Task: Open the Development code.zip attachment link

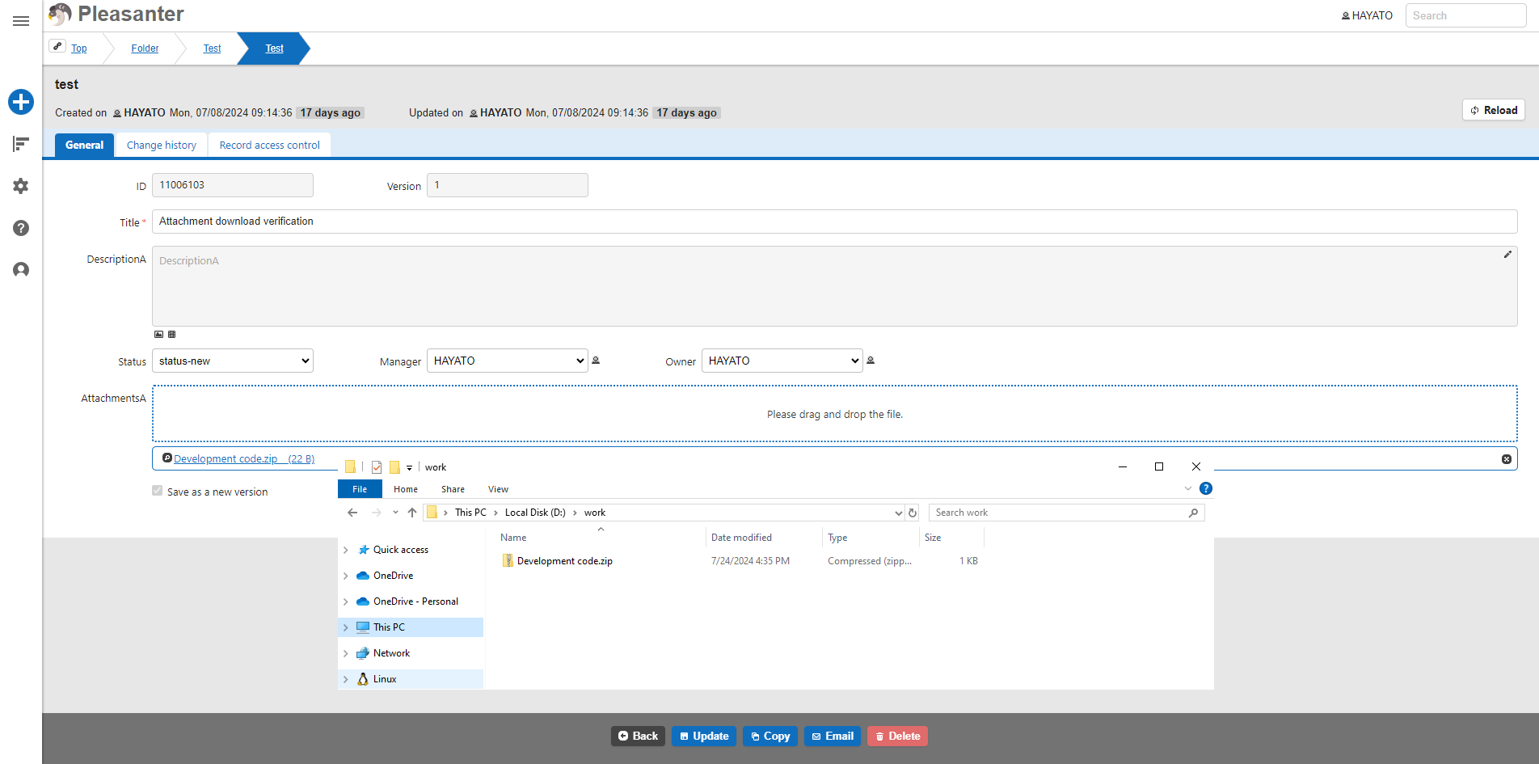Action: coord(244,458)
